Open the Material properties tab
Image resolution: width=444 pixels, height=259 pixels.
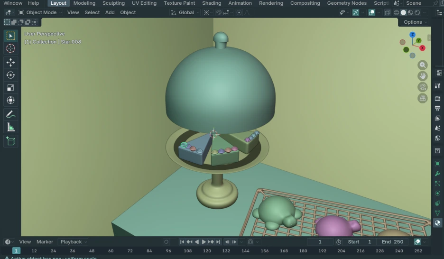437,223
